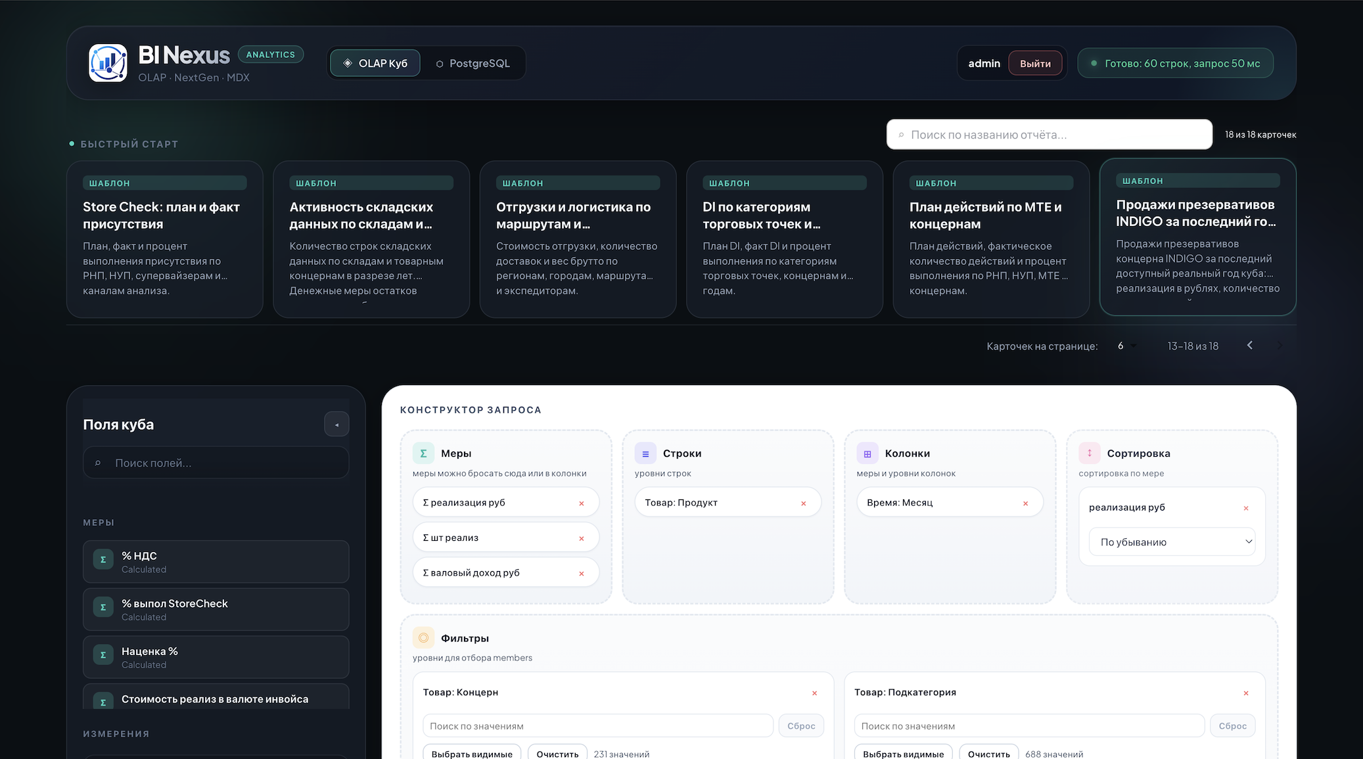Click Очистить in Концерн filter
The image size is (1363, 759).
click(x=557, y=753)
